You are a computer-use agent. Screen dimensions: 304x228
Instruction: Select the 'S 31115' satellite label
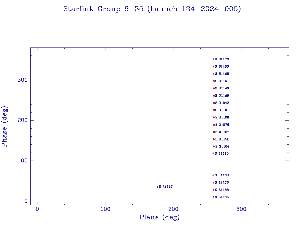[221, 153]
